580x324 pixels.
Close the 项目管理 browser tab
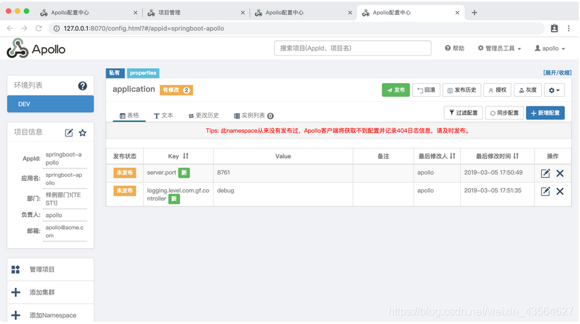[243, 12]
